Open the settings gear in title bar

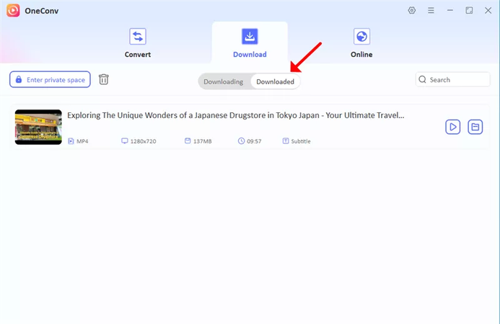(x=412, y=11)
